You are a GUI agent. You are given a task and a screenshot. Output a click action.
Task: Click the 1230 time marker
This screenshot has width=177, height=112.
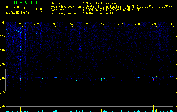(170, 24)
